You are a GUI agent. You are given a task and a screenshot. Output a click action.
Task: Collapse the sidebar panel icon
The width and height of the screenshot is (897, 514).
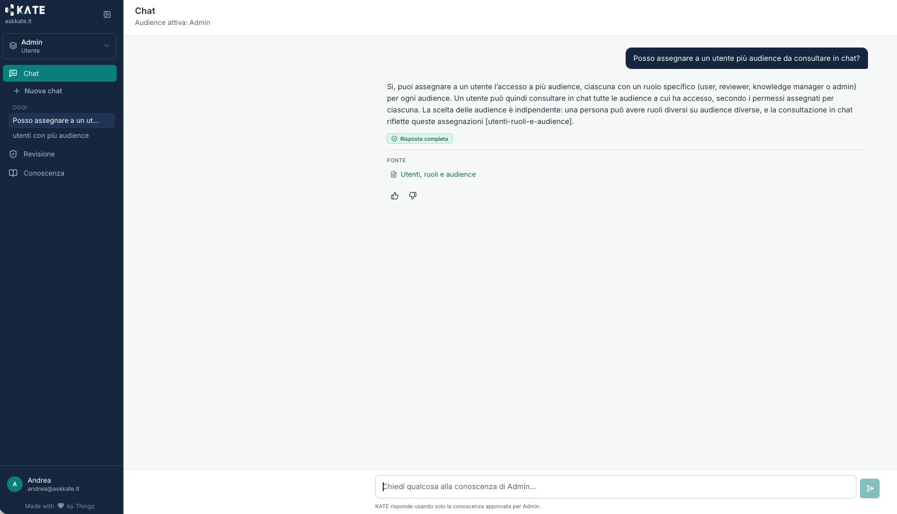(x=107, y=14)
